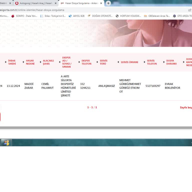The image size is (192, 192).
Task: Close the Elektrik browser tab
Action: tap(10, 3)
